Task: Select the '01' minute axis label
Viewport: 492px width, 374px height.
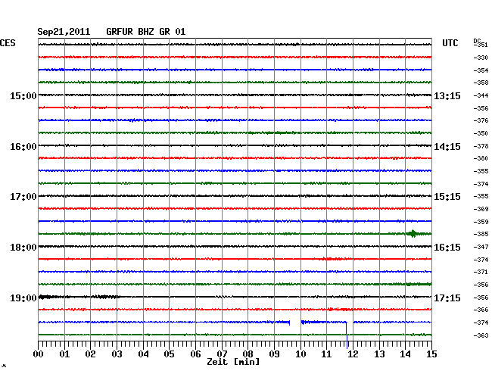Action: click(x=64, y=354)
